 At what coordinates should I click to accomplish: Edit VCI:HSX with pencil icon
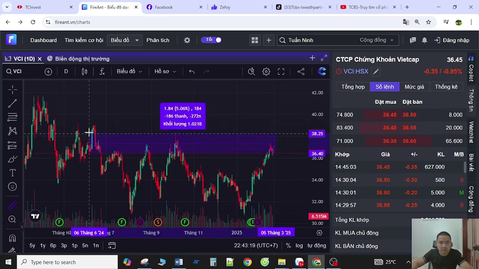pyautogui.click(x=376, y=71)
